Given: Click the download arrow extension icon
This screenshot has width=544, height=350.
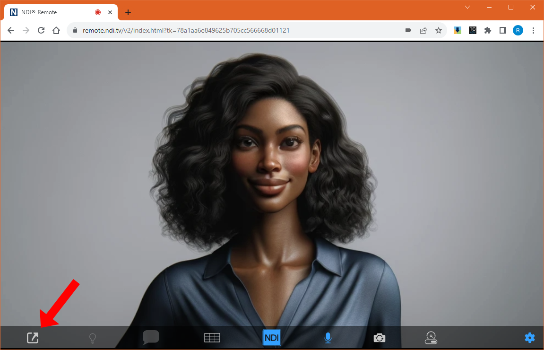Looking at the screenshot, I should click(458, 30).
